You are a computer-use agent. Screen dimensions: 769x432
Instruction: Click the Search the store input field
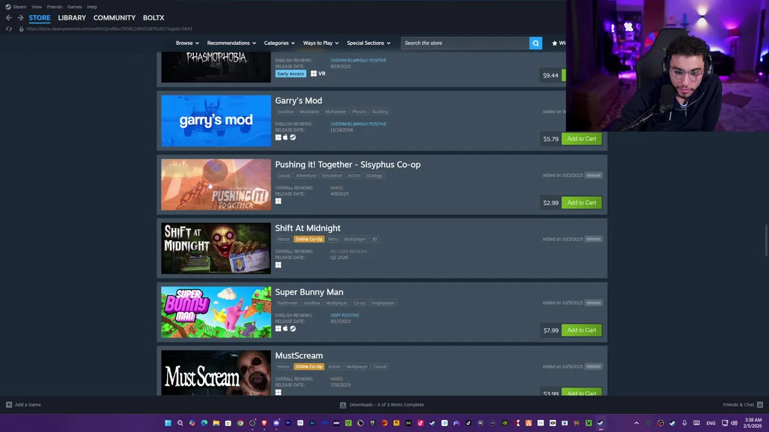pos(465,43)
